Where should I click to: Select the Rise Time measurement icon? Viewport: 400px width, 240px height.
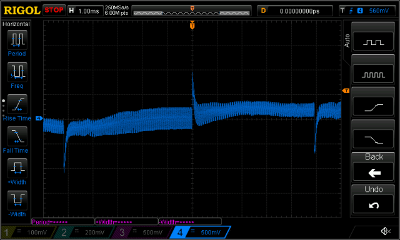point(17,104)
